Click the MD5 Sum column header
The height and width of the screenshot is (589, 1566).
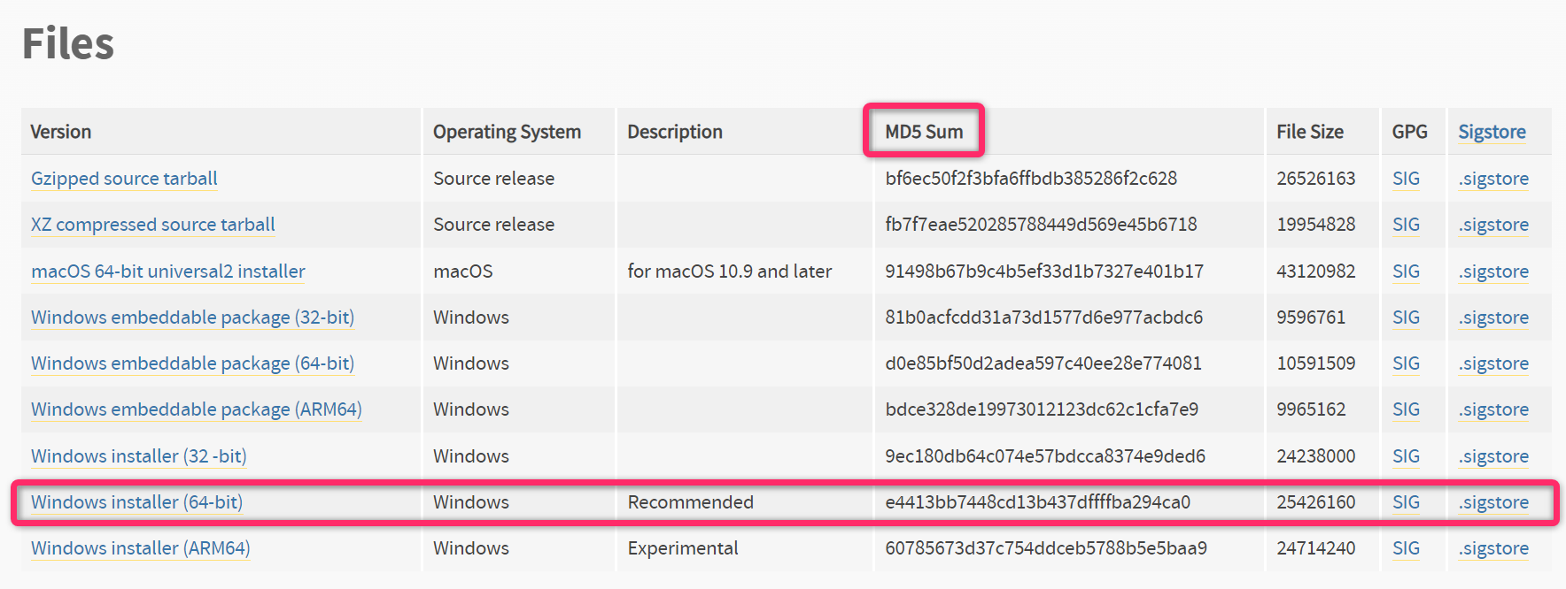pos(924,132)
